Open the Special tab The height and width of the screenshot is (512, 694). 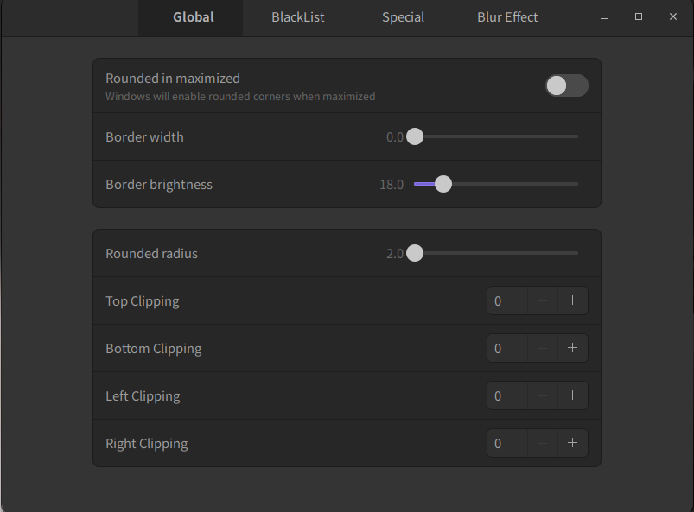[x=403, y=17]
